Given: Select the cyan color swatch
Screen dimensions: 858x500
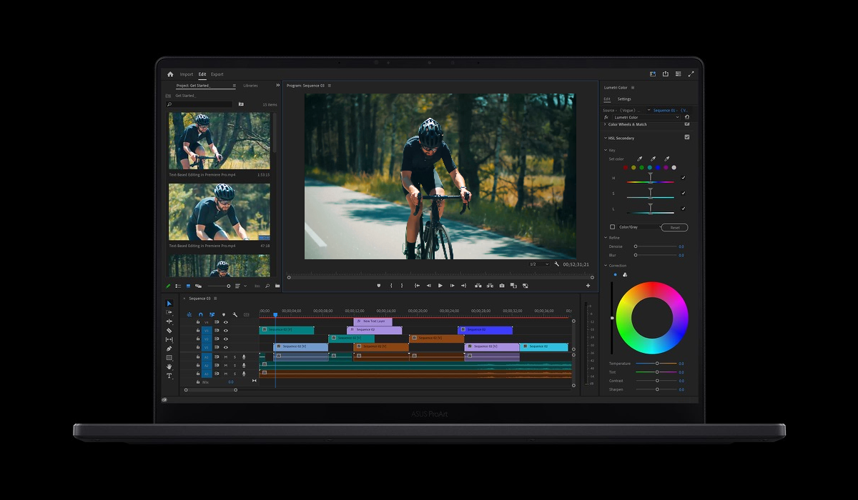Looking at the screenshot, I should click(x=649, y=168).
